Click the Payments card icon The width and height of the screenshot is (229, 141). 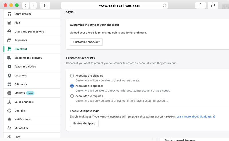(x=9, y=40)
